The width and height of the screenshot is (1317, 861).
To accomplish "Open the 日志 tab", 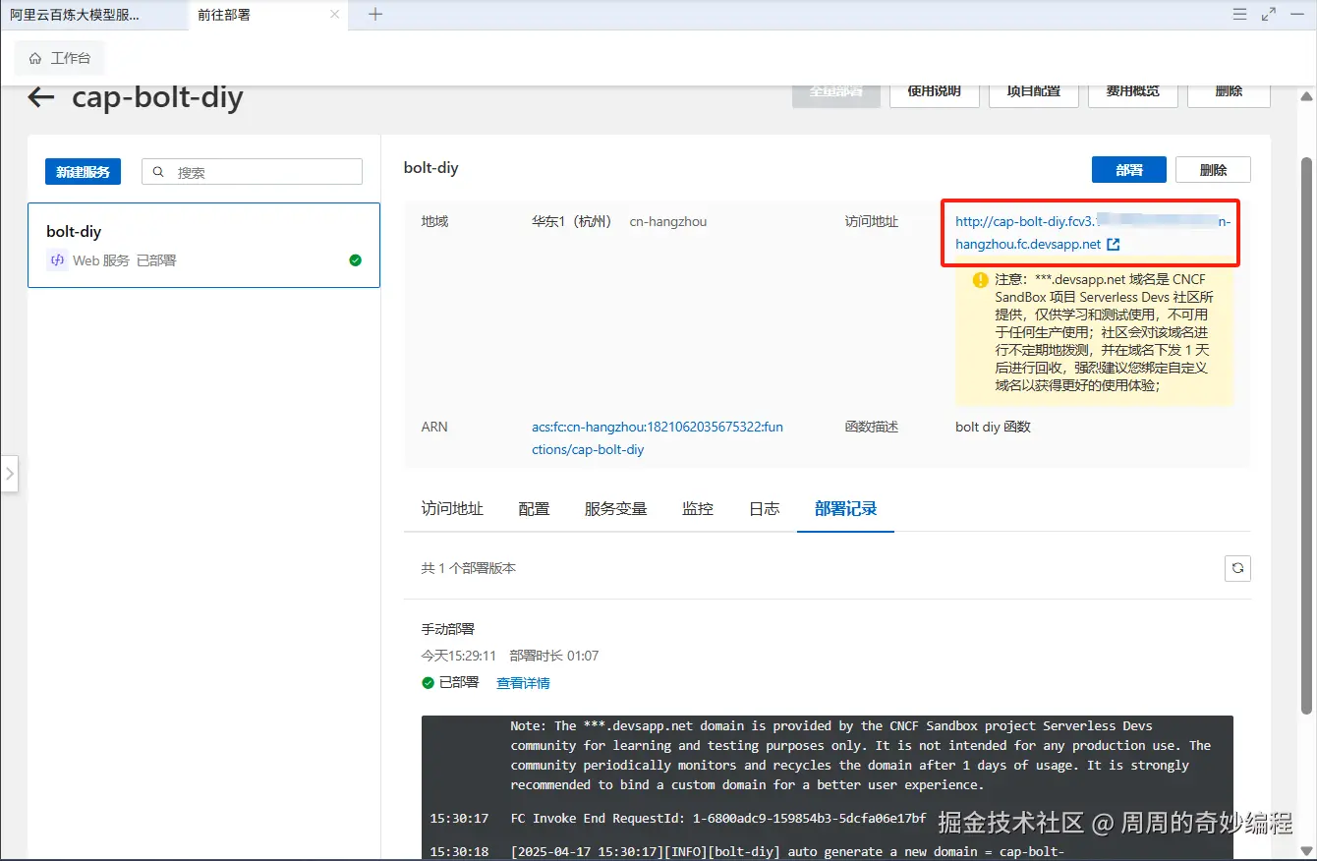I will click(764, 508).
